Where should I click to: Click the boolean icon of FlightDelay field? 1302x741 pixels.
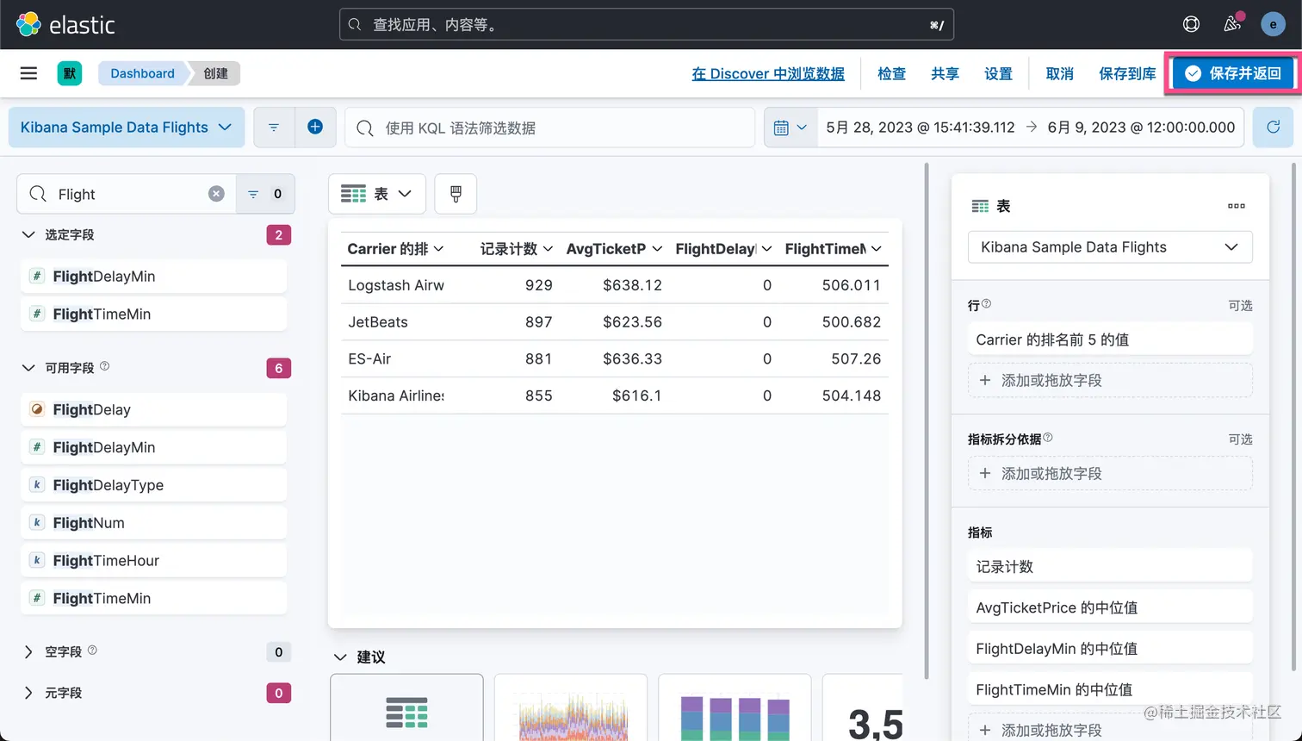pyautogui.click(x=37, y=409)
